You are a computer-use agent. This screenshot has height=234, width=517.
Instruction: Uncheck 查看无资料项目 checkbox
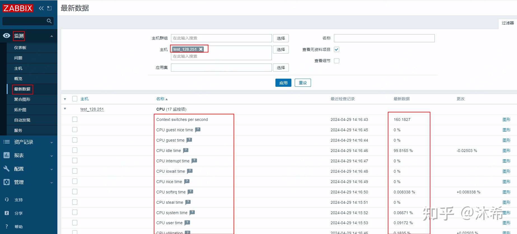pos(336,50)
